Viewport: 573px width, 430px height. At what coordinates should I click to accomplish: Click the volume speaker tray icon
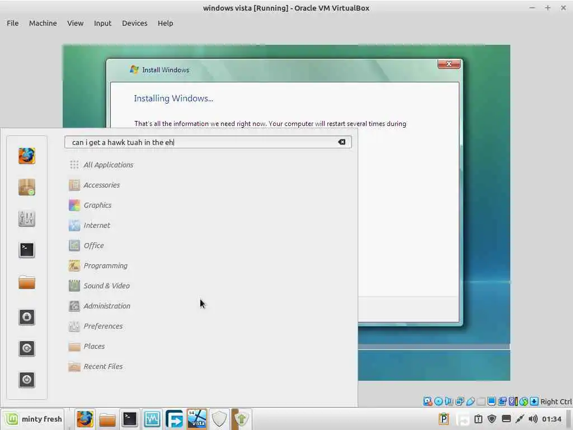(x=533, y=419)
